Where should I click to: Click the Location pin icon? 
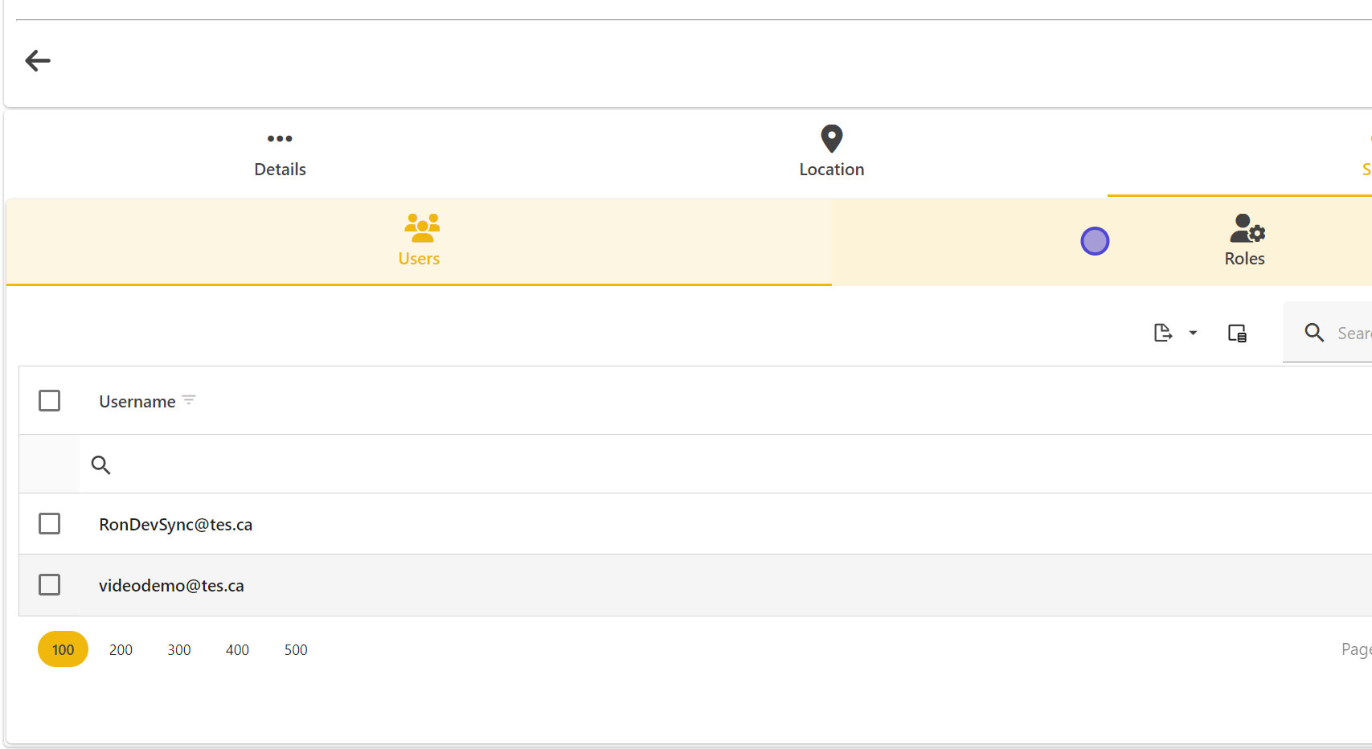coord(831,138)
